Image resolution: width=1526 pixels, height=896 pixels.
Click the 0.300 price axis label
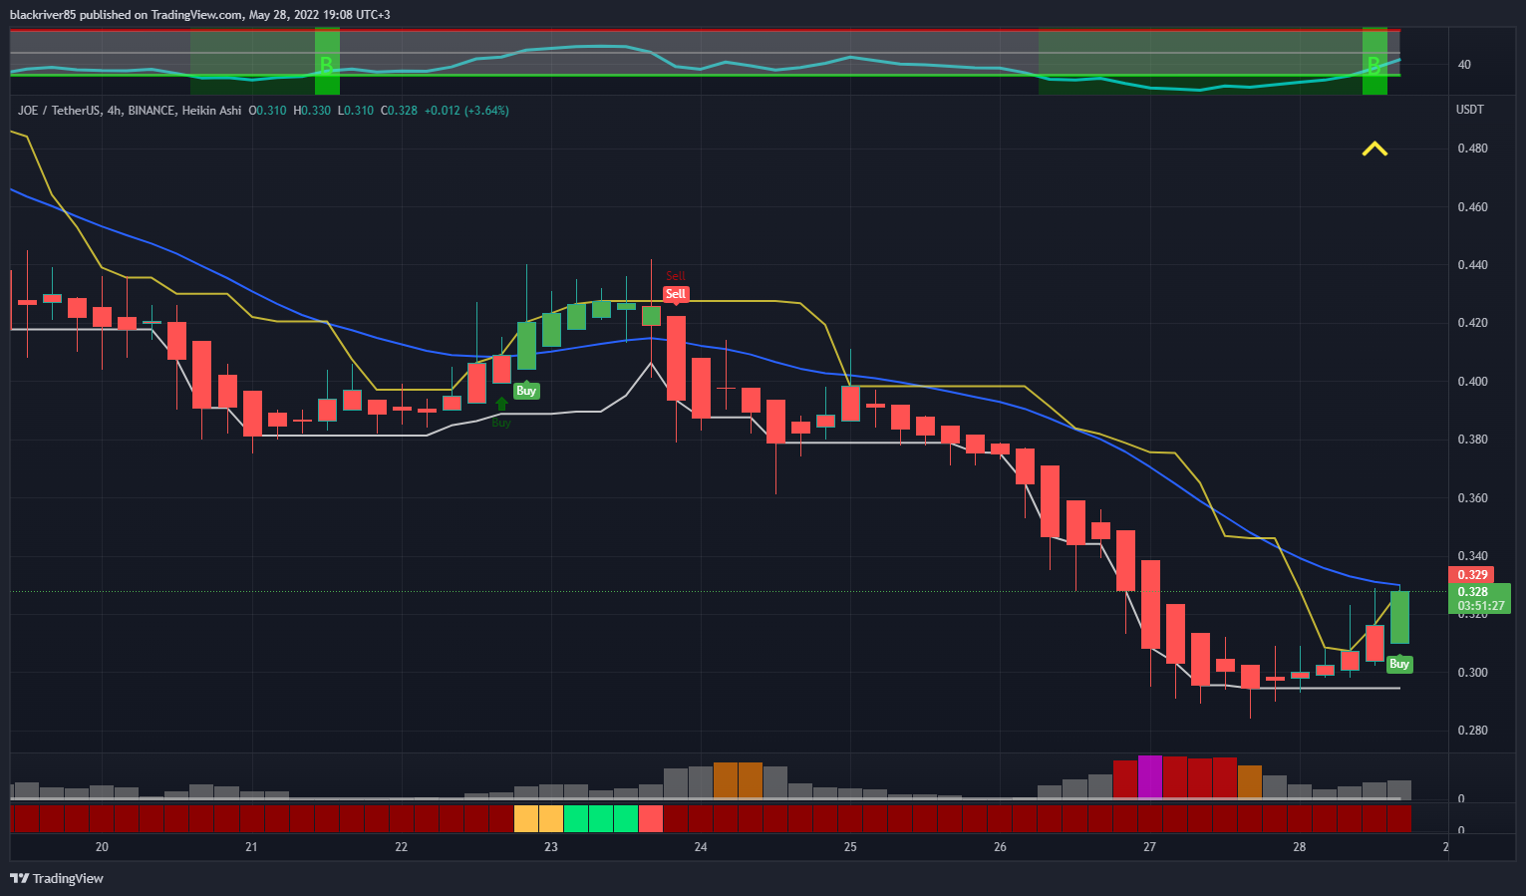(1472, 673)
